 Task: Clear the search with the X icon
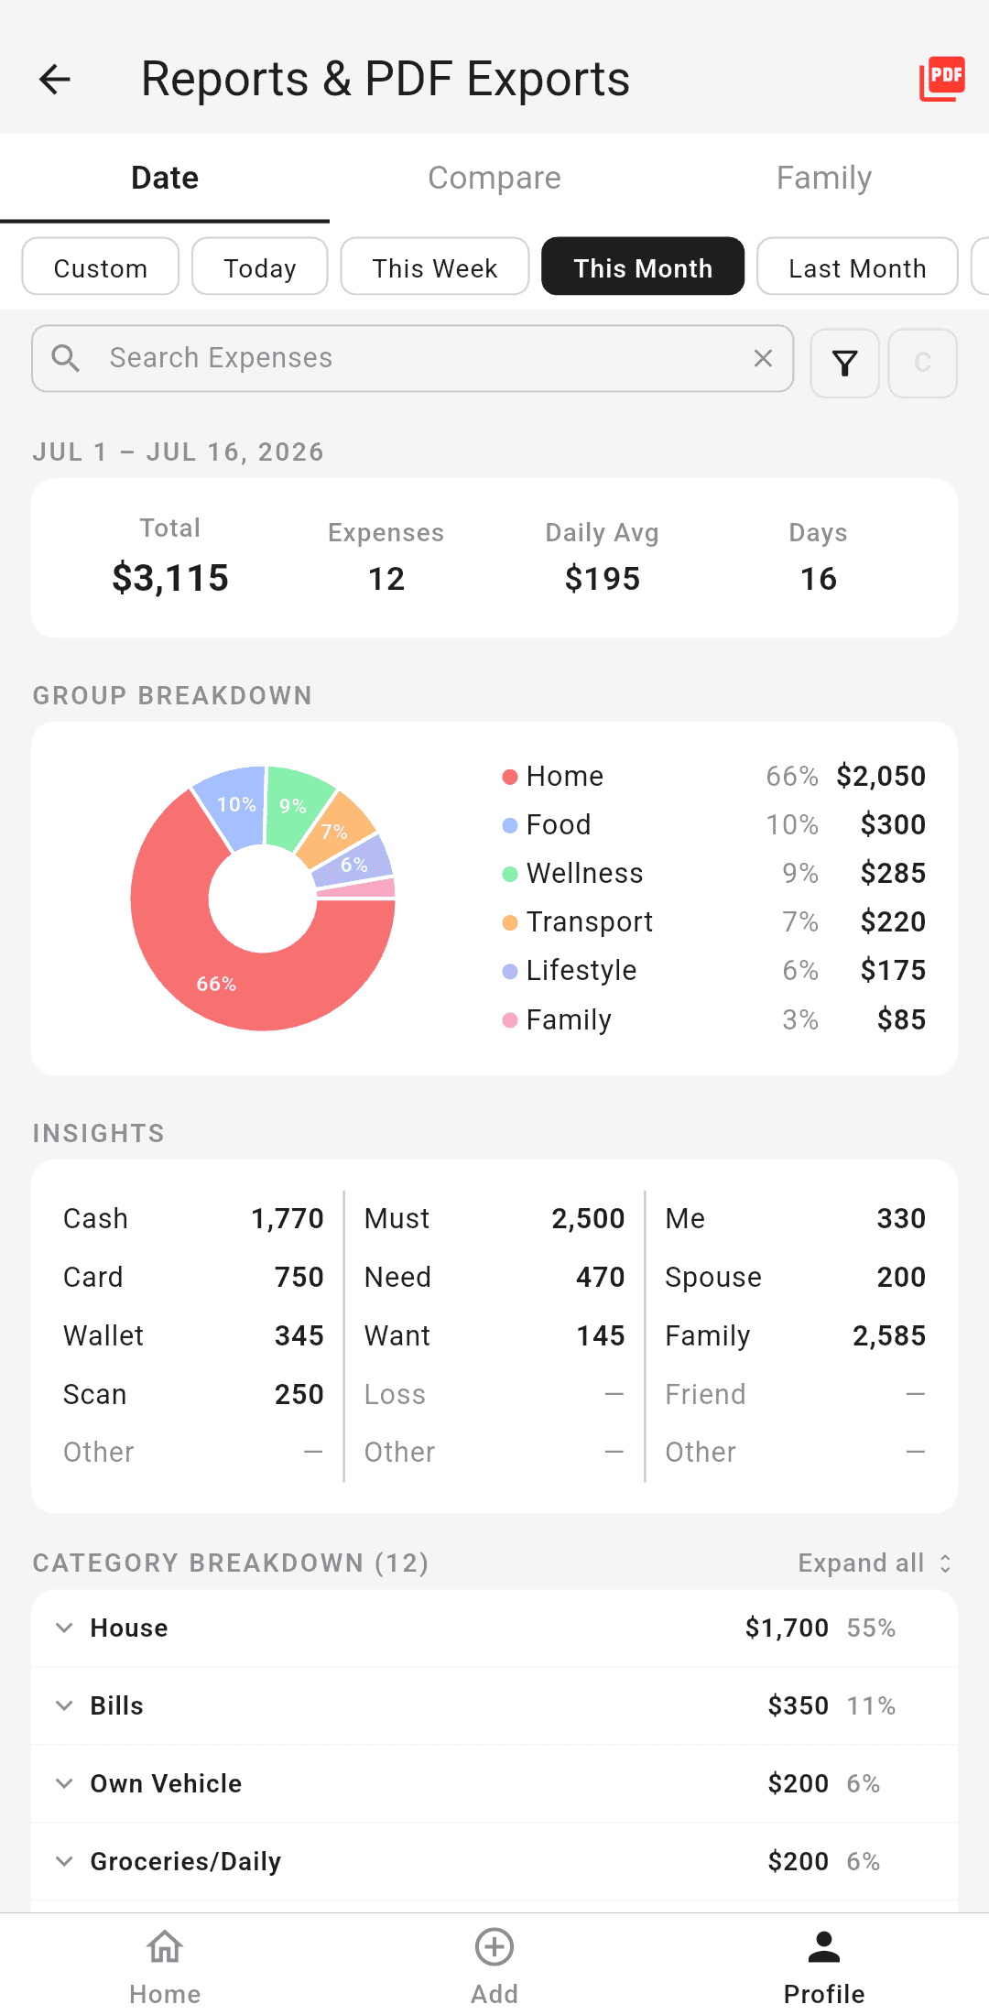coord(763,358)
